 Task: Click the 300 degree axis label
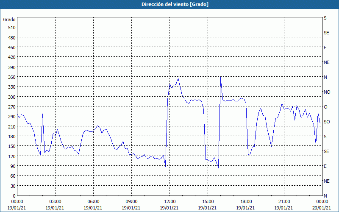(12, 97)
